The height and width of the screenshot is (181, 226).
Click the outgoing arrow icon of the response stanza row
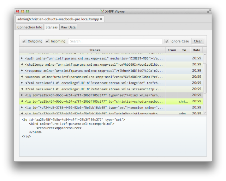click(22, 71)
